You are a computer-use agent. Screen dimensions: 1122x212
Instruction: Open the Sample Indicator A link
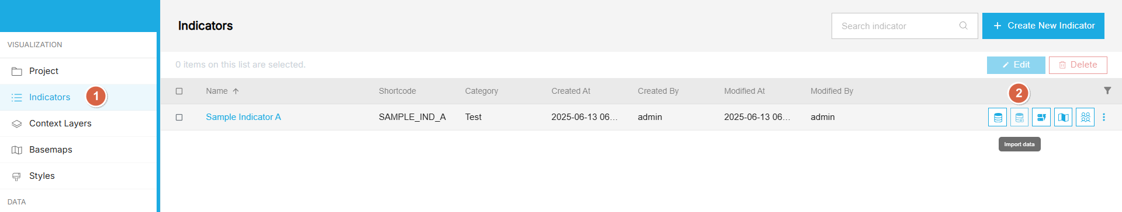tap(243, 117)
